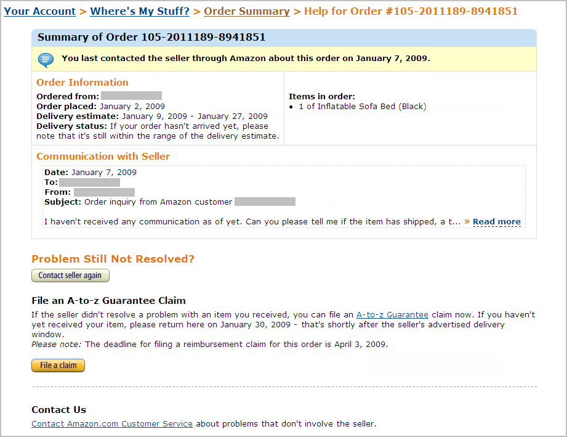
Task: Expand message with Read more link
Action: pos(496,222)
